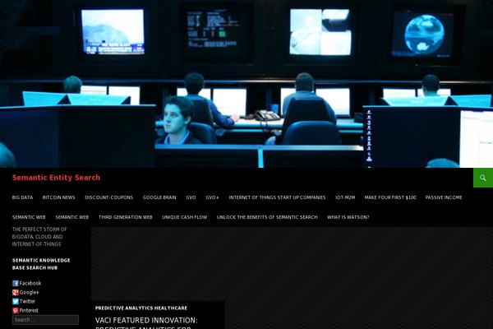493x329 pixels.
Task: Click the control room header image
Action: coord(246,84)
